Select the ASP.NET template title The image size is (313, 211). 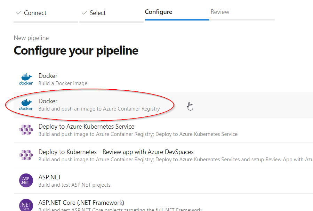tap(50, 177)
